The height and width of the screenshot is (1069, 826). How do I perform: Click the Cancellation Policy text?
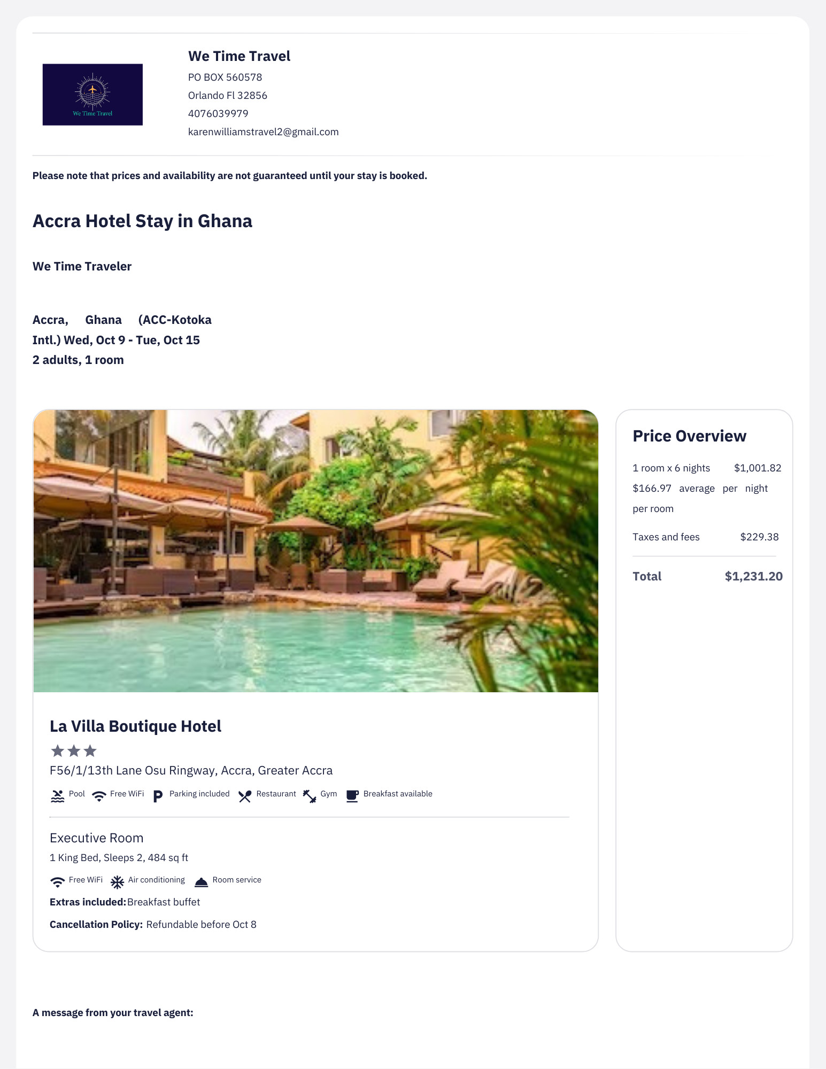point(153,924)
